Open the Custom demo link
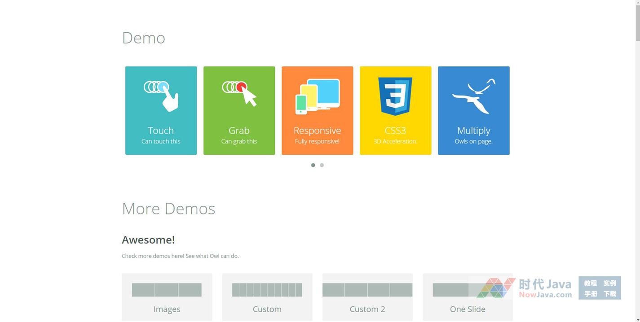The height and width of the screenshot is (322, 640). pyautogui.click(x=267, y=309)
